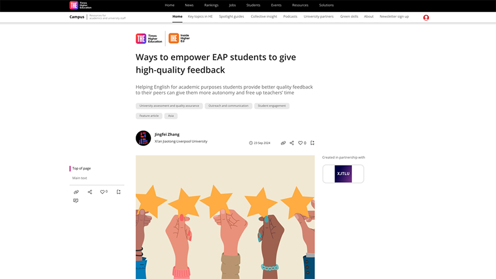Click the Student engagement tag
The height and width of the screenshot is (279, 496).
tap(272, 106)
